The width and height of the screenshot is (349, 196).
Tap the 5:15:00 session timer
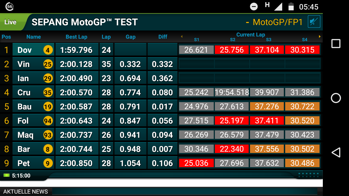tap(21, 176)
